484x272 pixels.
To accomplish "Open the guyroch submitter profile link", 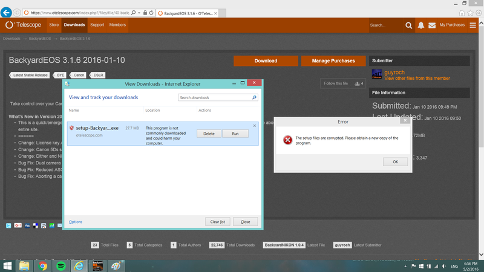I will 394,72.
